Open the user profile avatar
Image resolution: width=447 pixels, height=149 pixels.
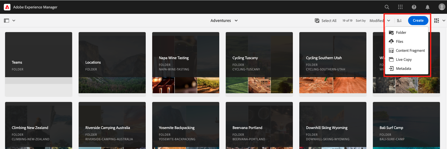(x=442, y=7)
